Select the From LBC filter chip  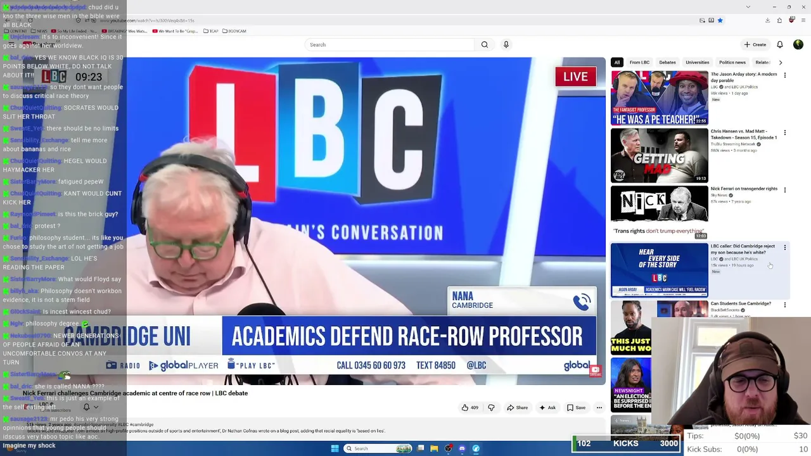coord(639,63)
